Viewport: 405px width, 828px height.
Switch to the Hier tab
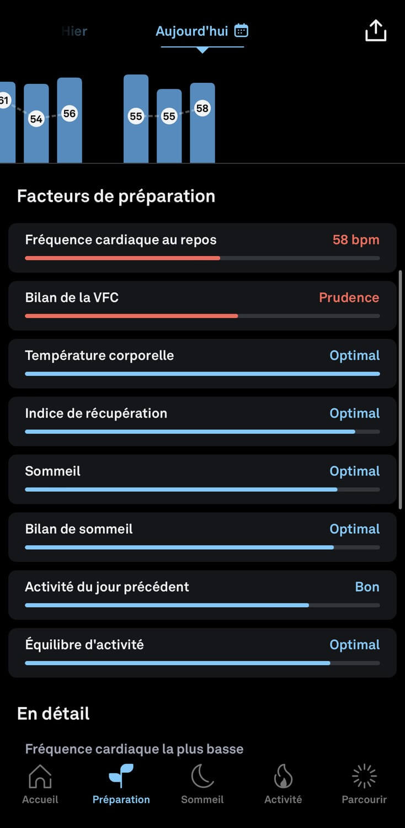pos(74,31)
